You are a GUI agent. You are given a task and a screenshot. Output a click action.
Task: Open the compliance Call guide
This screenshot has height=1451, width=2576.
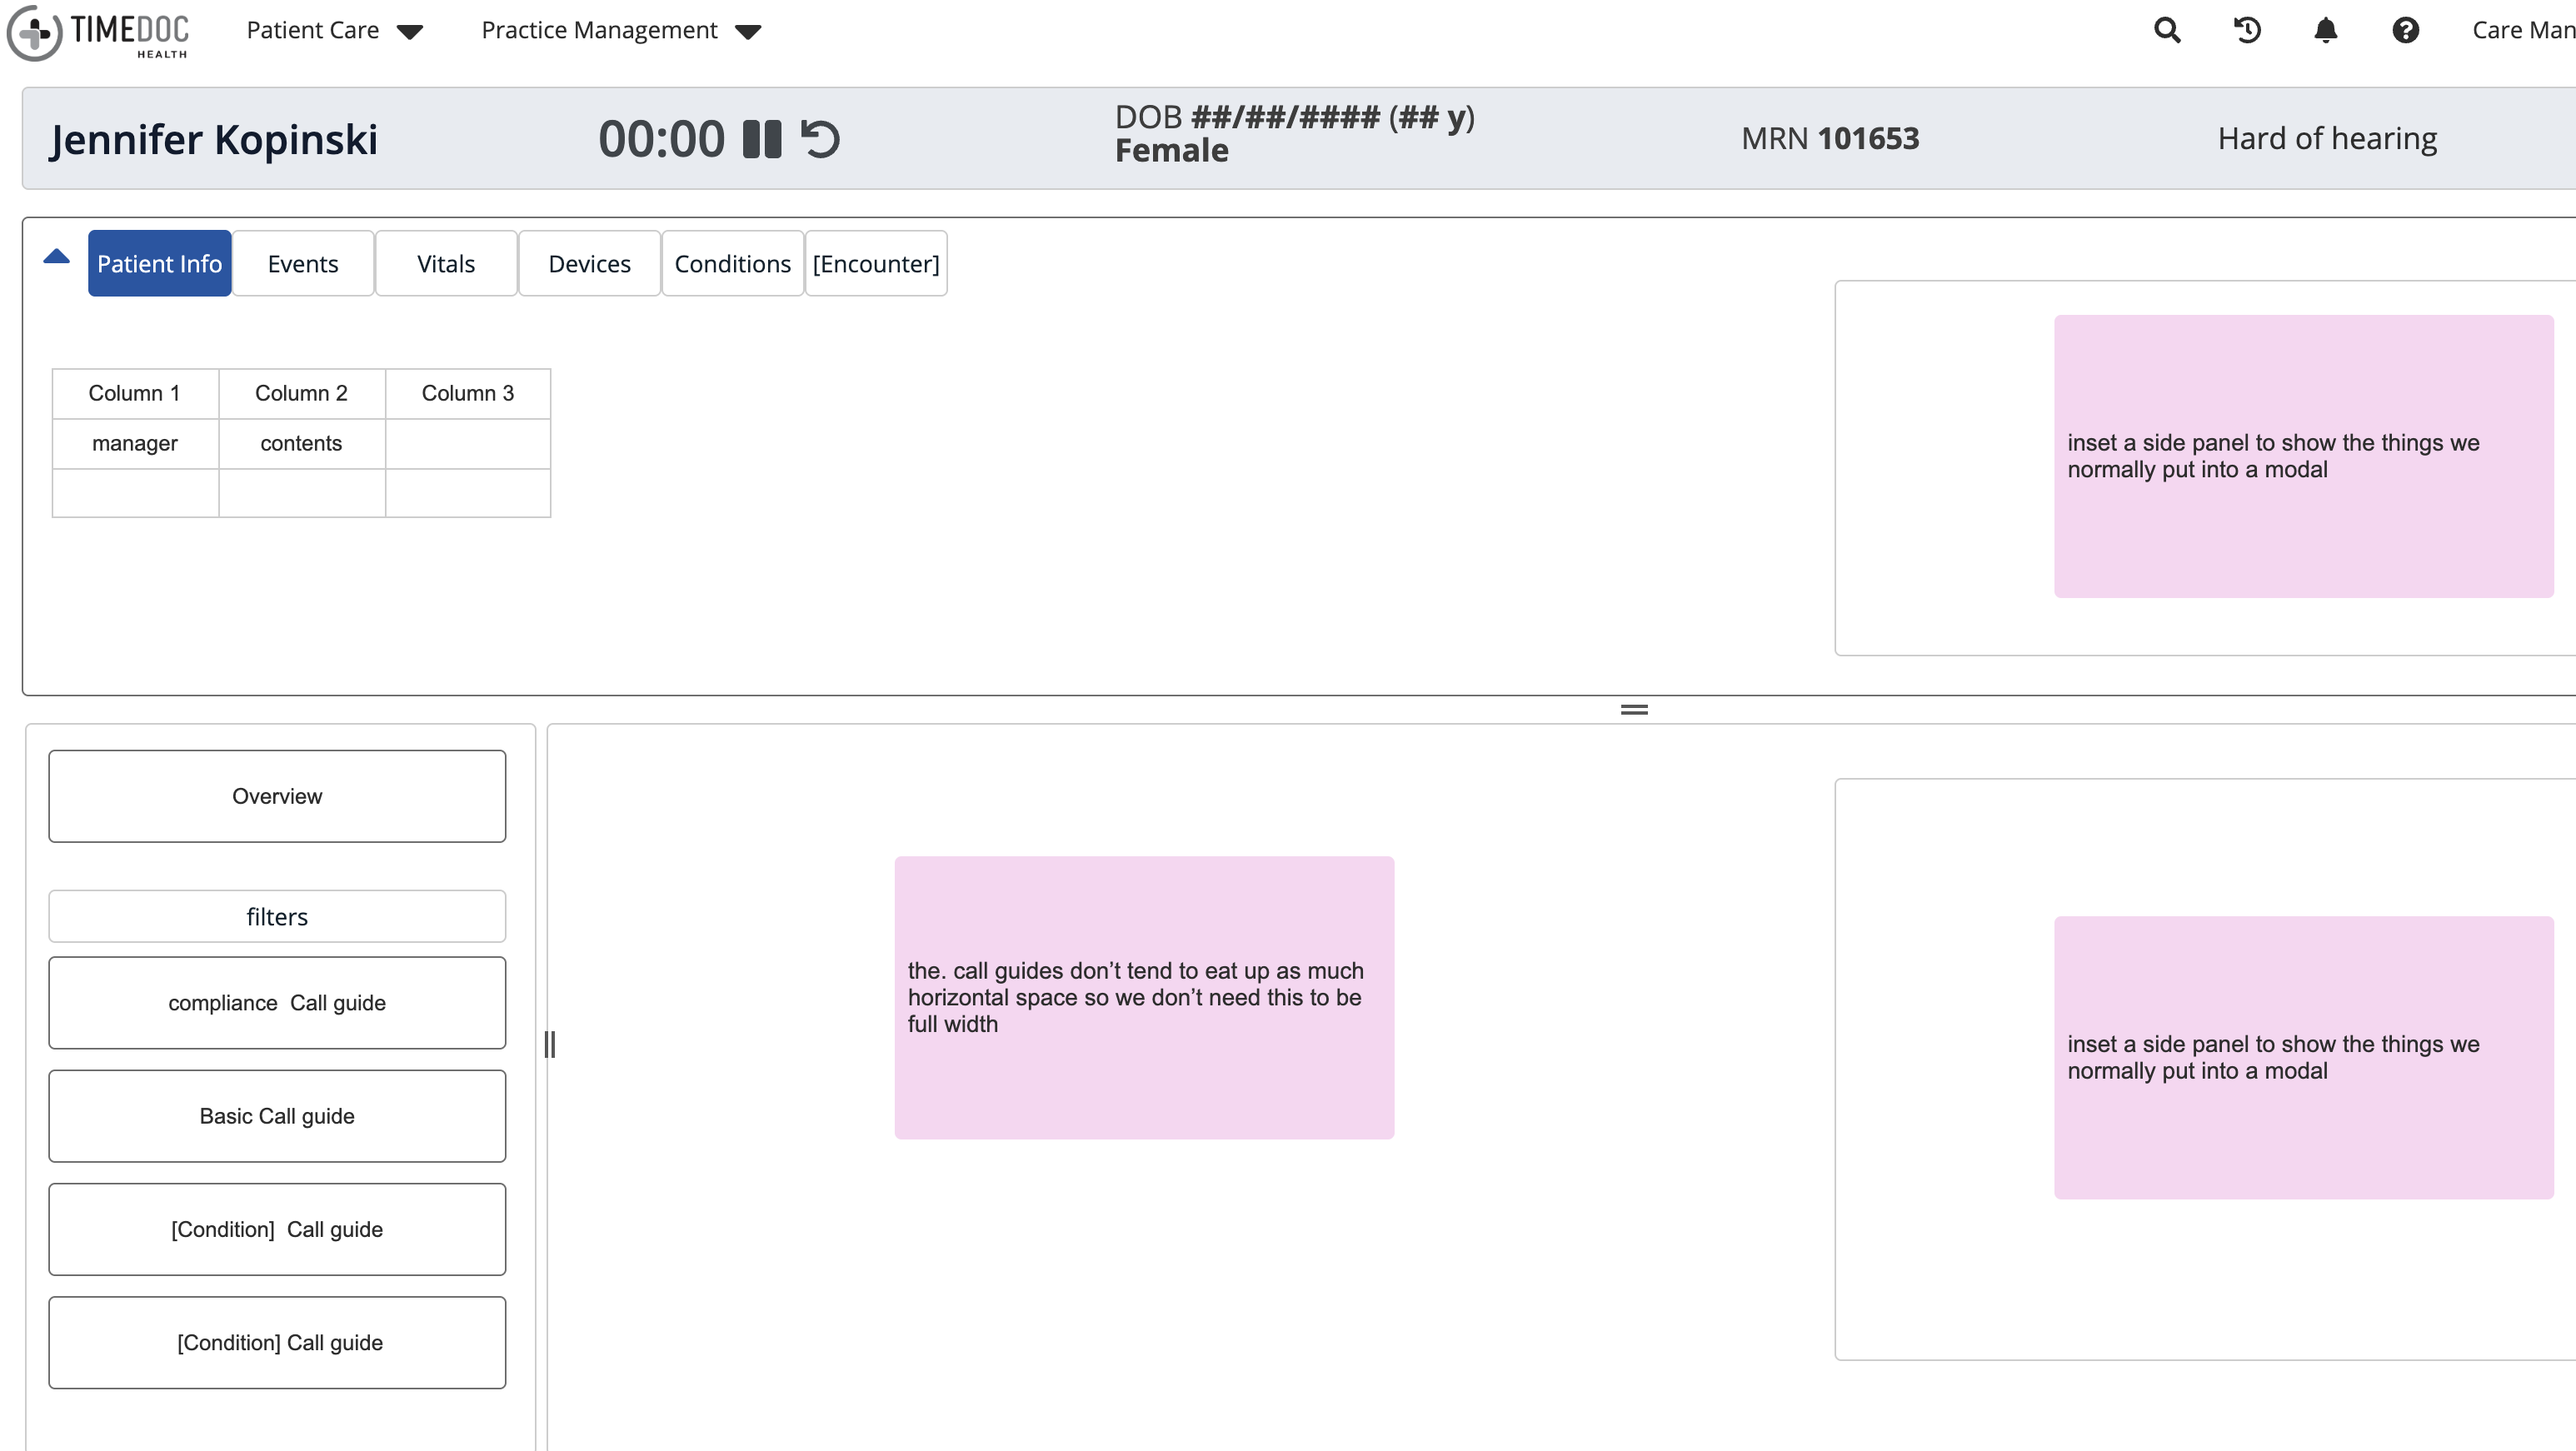click(277, 1002)
